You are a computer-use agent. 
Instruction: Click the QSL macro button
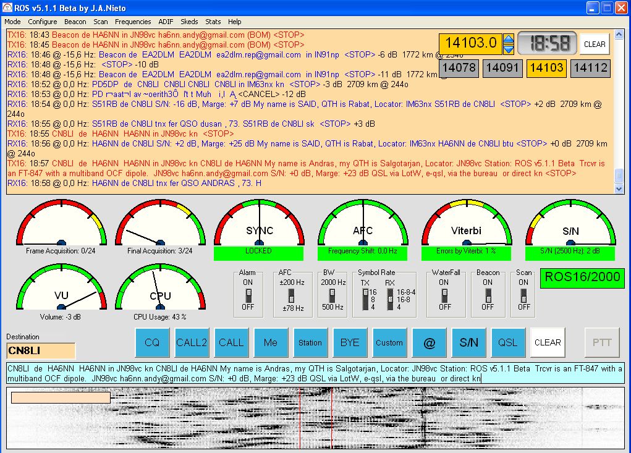(508, 342)
